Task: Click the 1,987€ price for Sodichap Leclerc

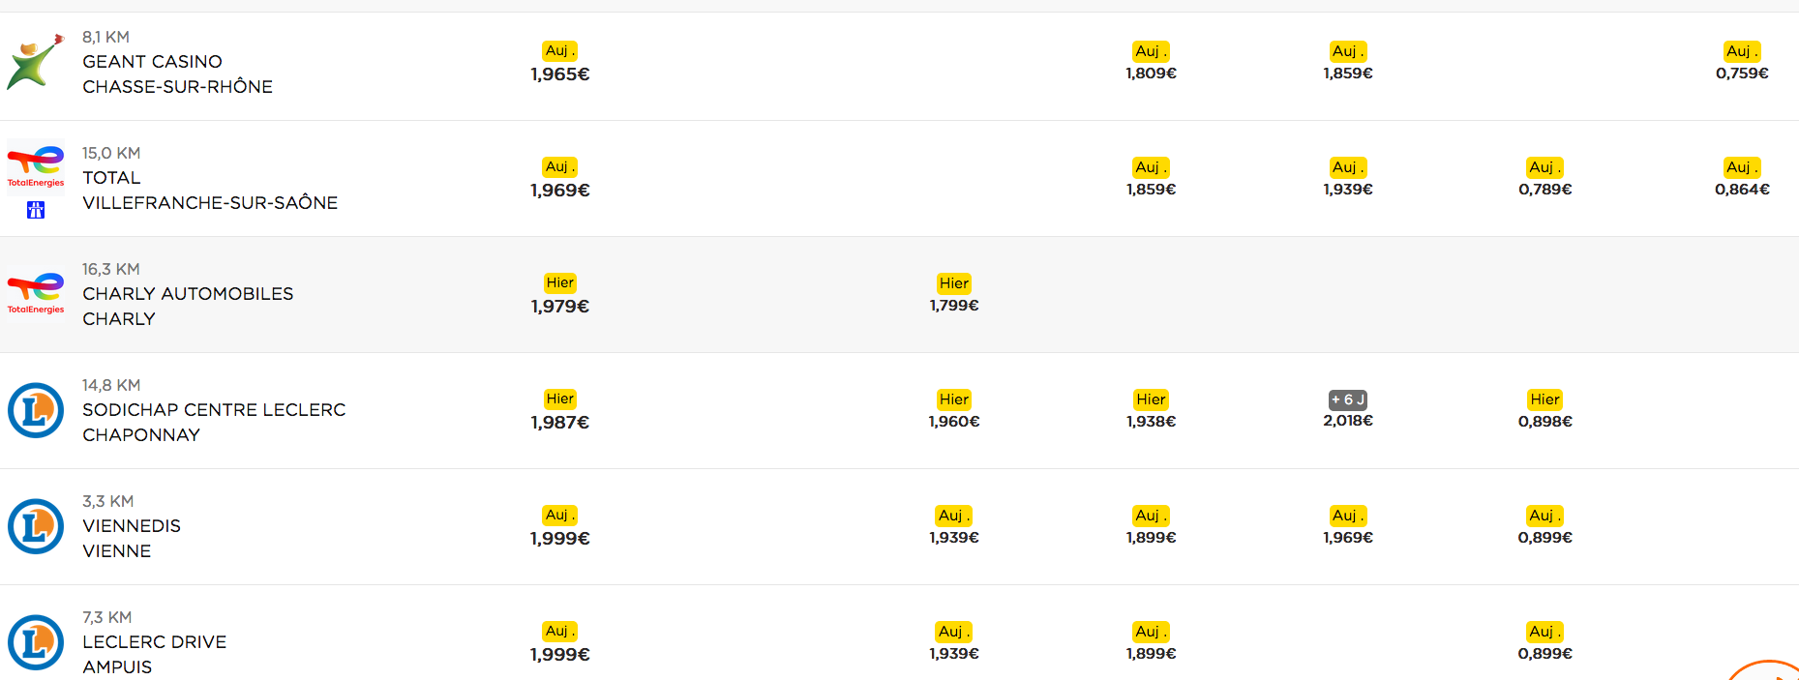Action: tap(560, 423)
